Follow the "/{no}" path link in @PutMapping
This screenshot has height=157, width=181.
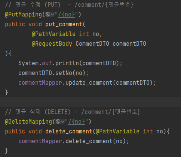tap(66, 15)
